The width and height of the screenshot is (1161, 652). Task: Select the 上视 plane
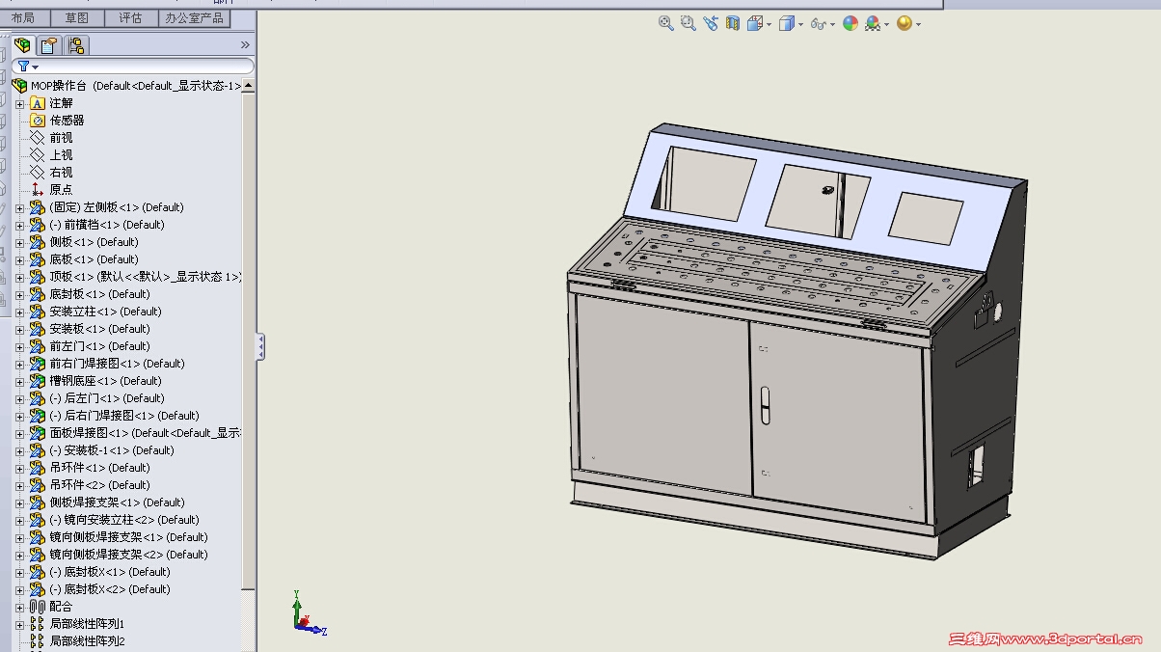61,155
